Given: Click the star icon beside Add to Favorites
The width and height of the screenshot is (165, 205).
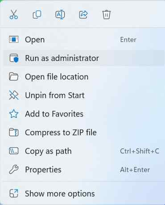Looking at the screenshot, I should tap(14, 114).
